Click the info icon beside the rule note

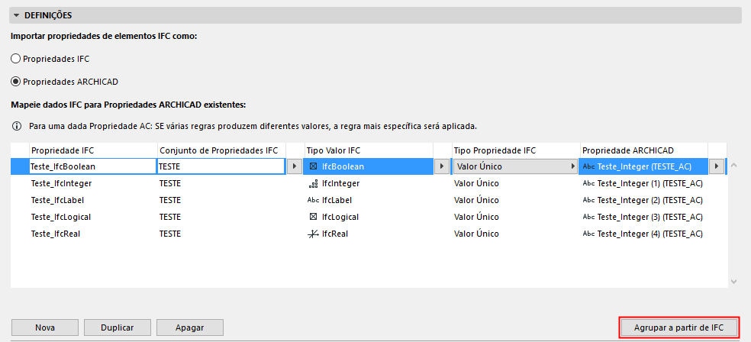(x=17, y=125)
